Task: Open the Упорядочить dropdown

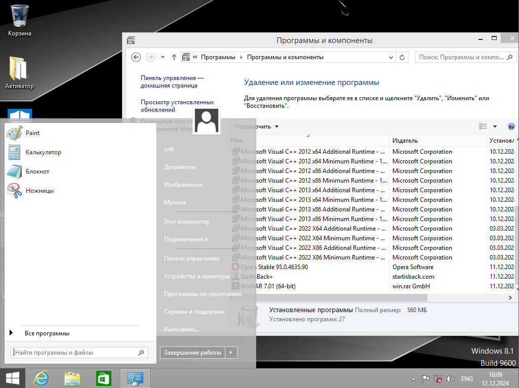Action: click(256, 126)
